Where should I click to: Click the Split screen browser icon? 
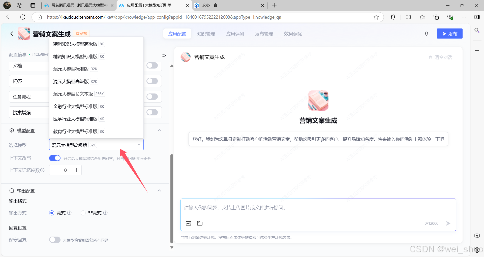[408, 17]
